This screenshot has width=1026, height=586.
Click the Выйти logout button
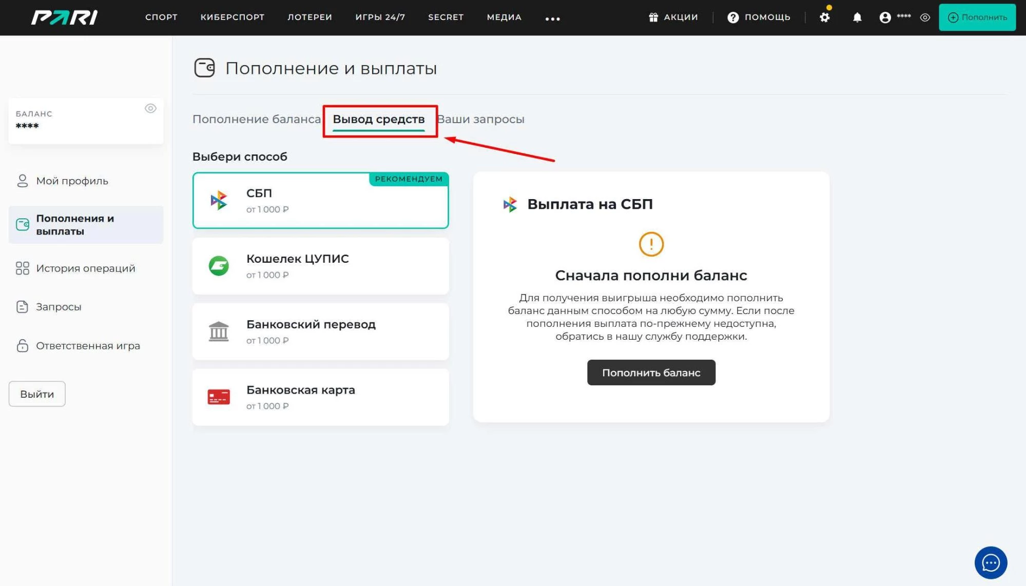[36, 394]
